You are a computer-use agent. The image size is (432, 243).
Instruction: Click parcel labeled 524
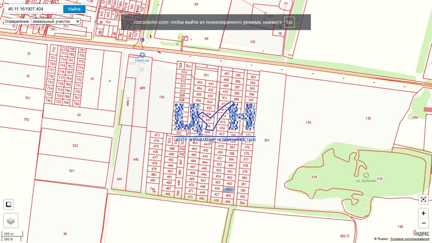169,140
